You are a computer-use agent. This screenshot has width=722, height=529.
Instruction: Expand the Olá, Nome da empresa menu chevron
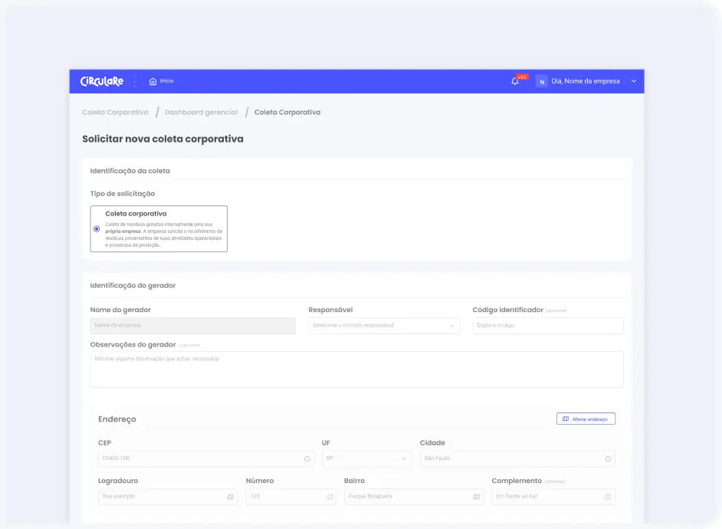[634, 81]
